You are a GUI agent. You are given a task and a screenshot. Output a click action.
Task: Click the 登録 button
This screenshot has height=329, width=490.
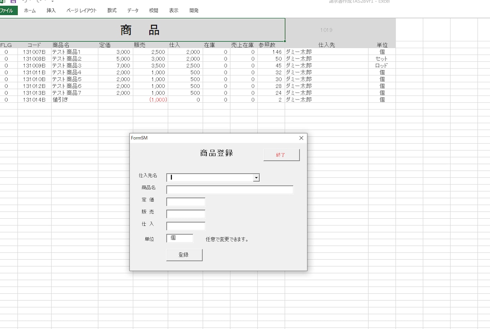pos(184,255)
